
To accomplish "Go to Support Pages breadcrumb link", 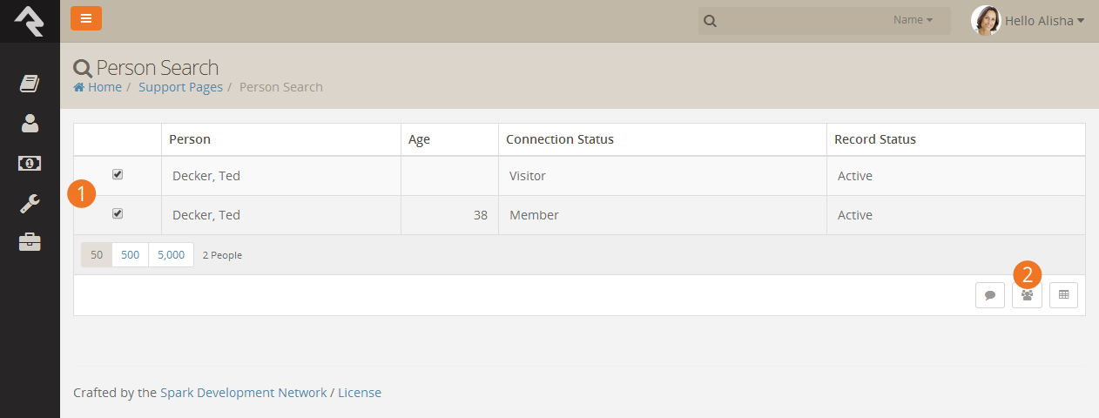I will 180,87.
